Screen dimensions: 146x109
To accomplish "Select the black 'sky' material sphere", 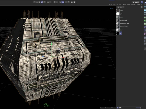I will pyautogui.click(x=118, y=33).
